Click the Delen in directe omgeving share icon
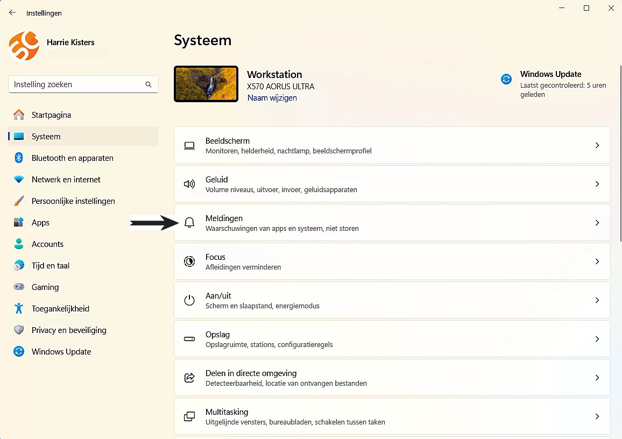This screenshot has height=439, width=622. coord(189,378)
